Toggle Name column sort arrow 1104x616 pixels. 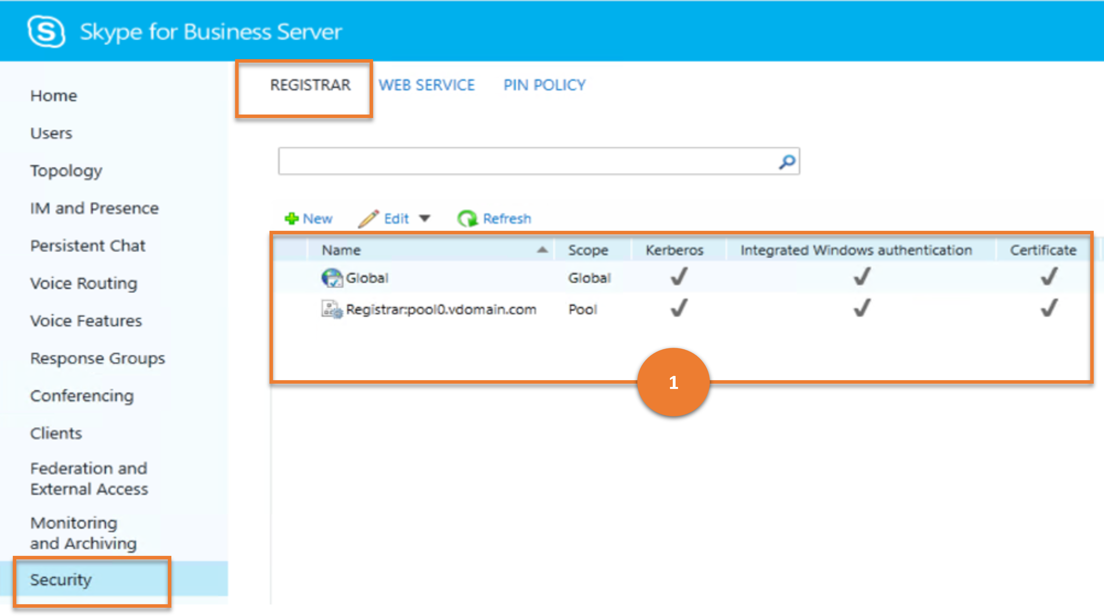[542, 250]
